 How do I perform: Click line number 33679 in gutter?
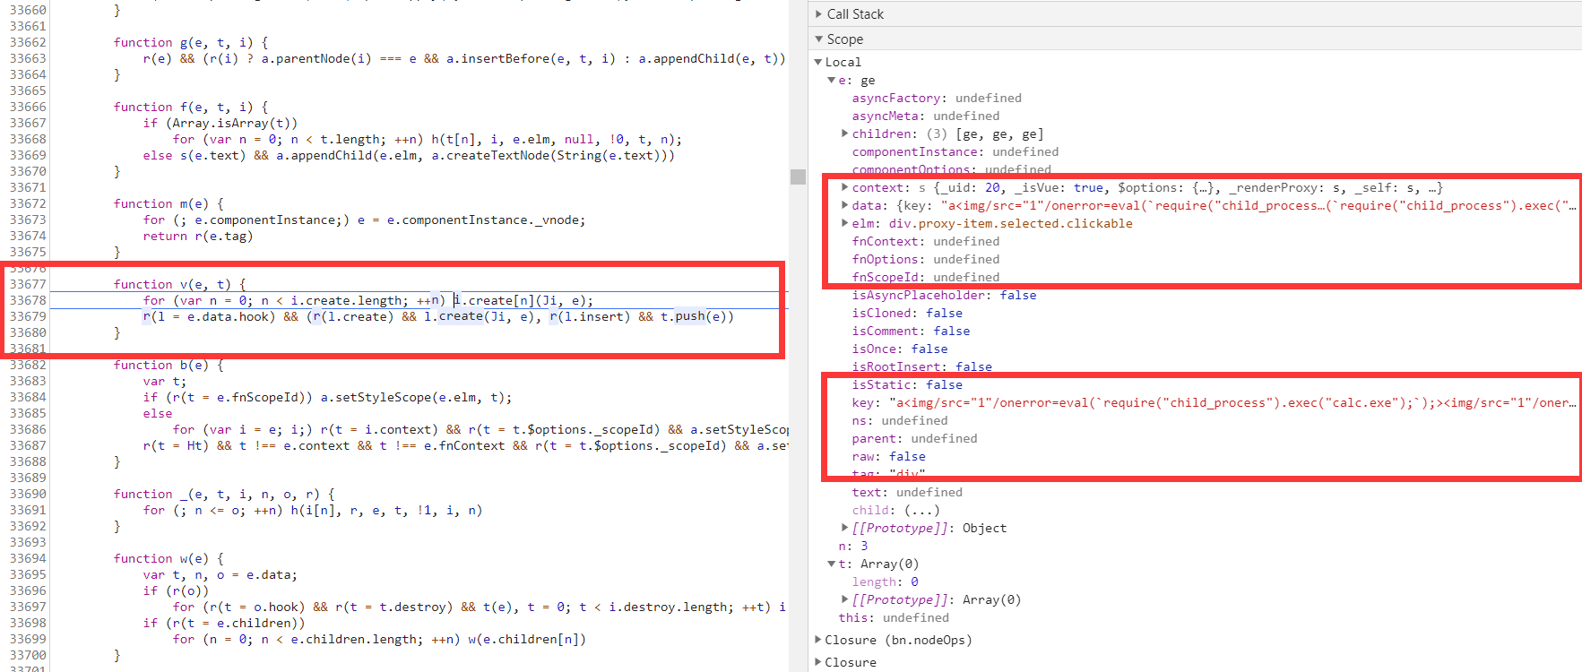27,316
